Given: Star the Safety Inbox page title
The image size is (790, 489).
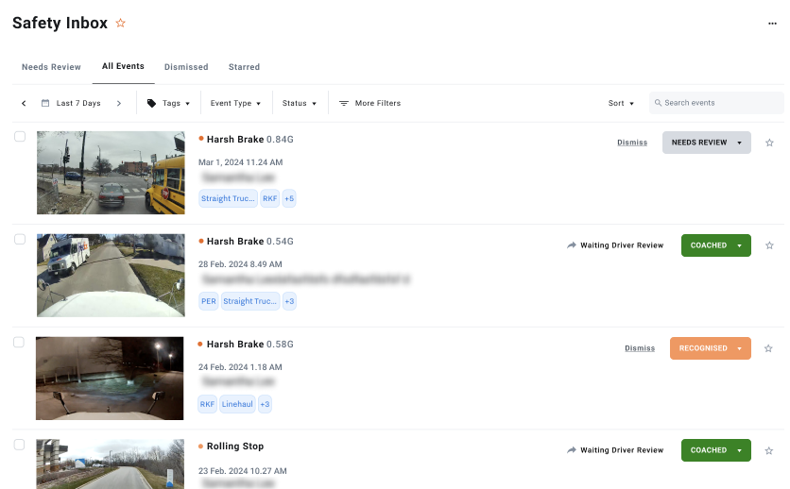Looking at the screenshot, I should [120, 24].
